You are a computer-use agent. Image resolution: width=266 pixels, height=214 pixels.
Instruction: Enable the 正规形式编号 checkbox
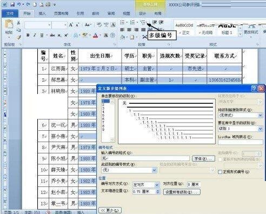point(220,172)
